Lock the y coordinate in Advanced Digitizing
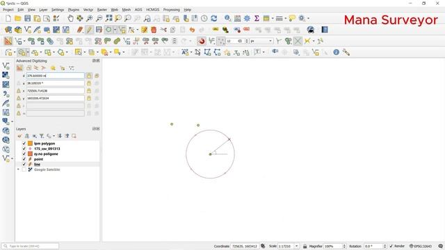This screenshot has width=445, height=250. click(x=89, y=98)
